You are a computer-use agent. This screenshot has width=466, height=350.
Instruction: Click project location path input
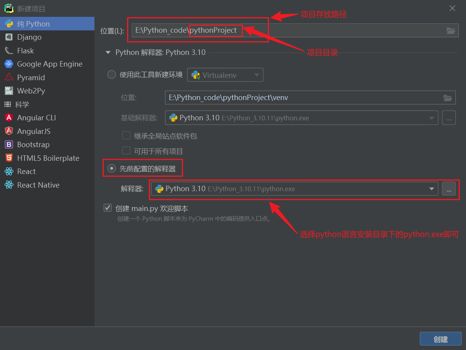[295, 30]
